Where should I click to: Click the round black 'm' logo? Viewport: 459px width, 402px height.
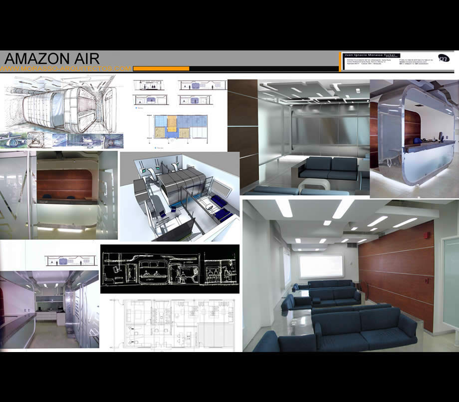tap(444, 58)
